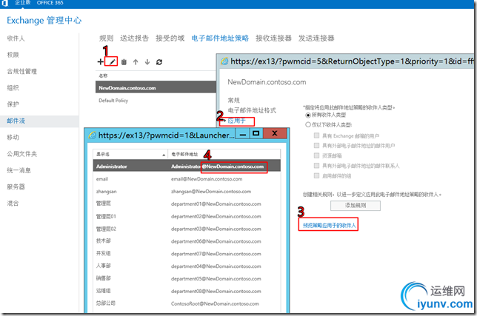The width and height of the screenshot is (477, 316).
Task: Open the 送达报告 tab
Action: click(x=134, y=38)
